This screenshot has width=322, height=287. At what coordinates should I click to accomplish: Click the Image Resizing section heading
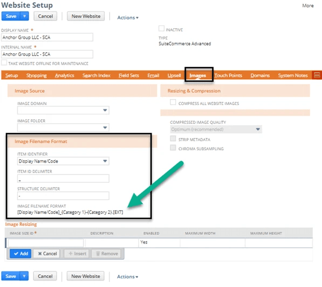pyautogui.click(x=21, y=225)
